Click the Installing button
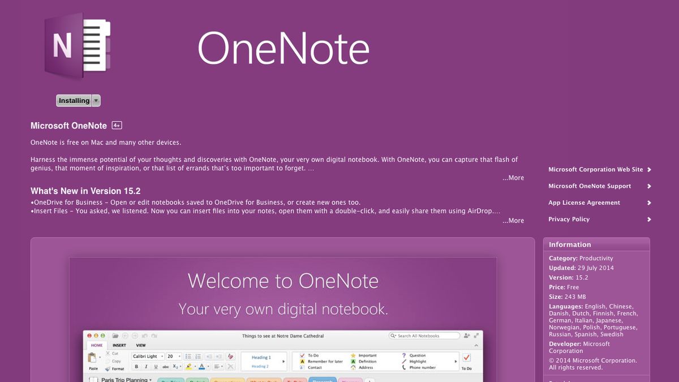The image size is (679, 382). point(74,101)
